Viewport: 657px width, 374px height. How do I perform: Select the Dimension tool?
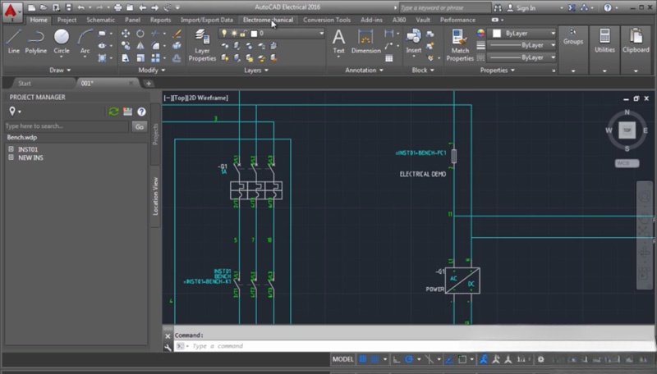click(x=365, y=41)
